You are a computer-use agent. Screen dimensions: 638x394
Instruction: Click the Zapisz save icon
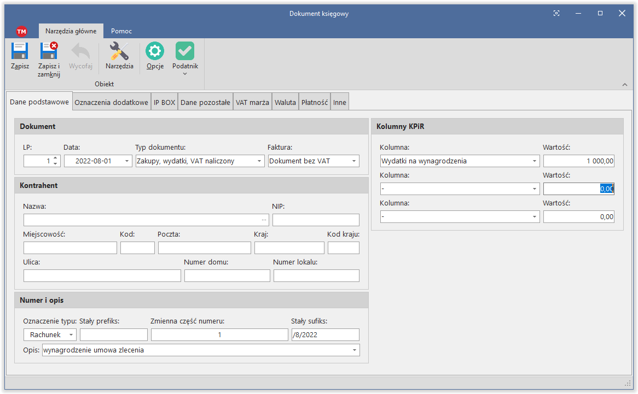20,52
